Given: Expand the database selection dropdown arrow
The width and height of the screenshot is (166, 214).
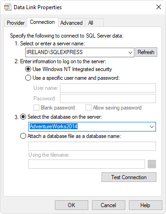Looking at the screenshot, I should (152, 127).
